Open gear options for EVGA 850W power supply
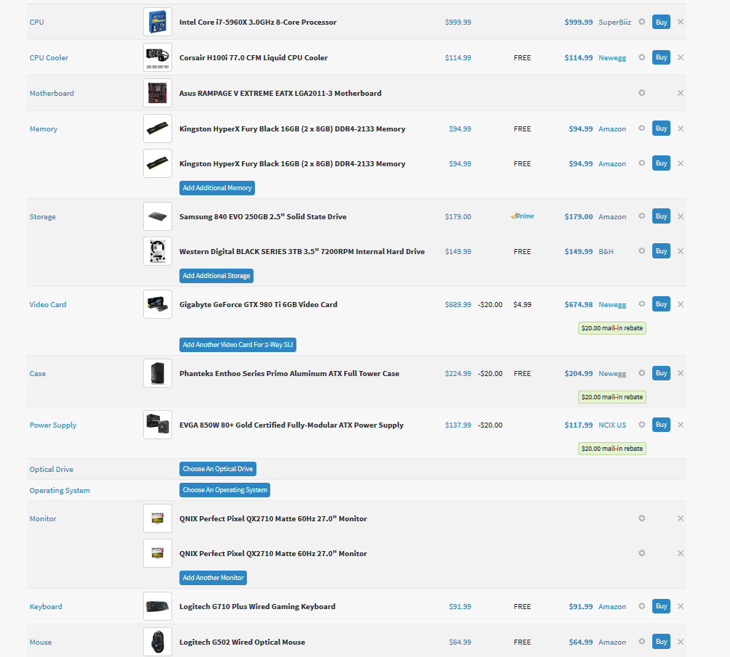The width and height of the screenshot is (730, 657). click(641, 425)
